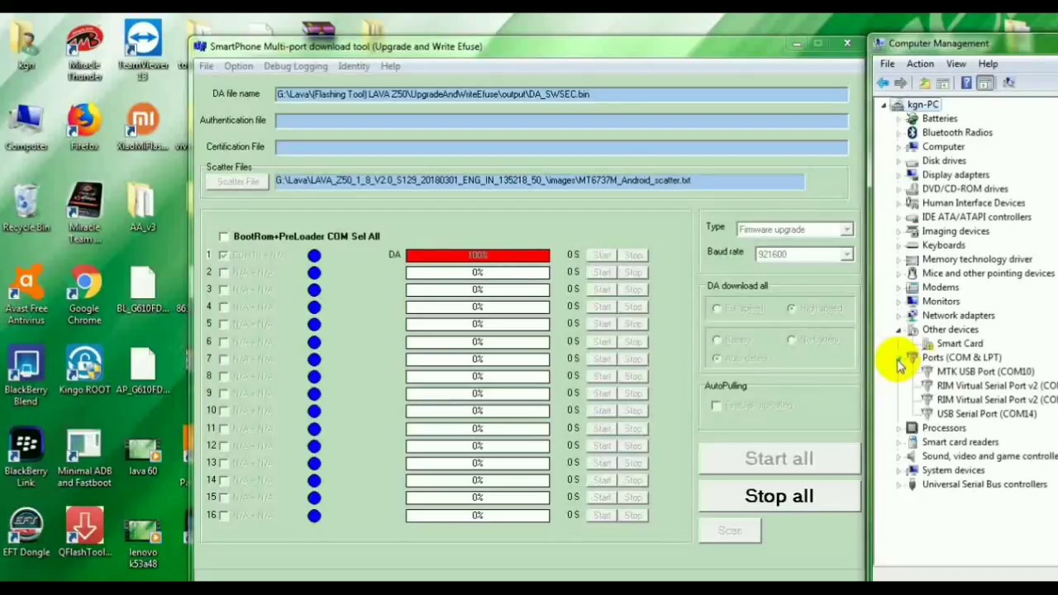The height and width of the screenshot is (595, 1058).
Task: Select the Firefox desktop shortcut
Action: tap(84, 128)
